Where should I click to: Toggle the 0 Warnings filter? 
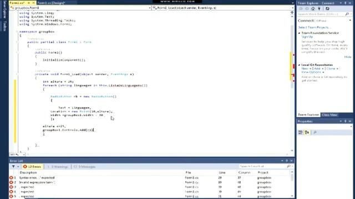pyautogui.click(x=58, y=166)
